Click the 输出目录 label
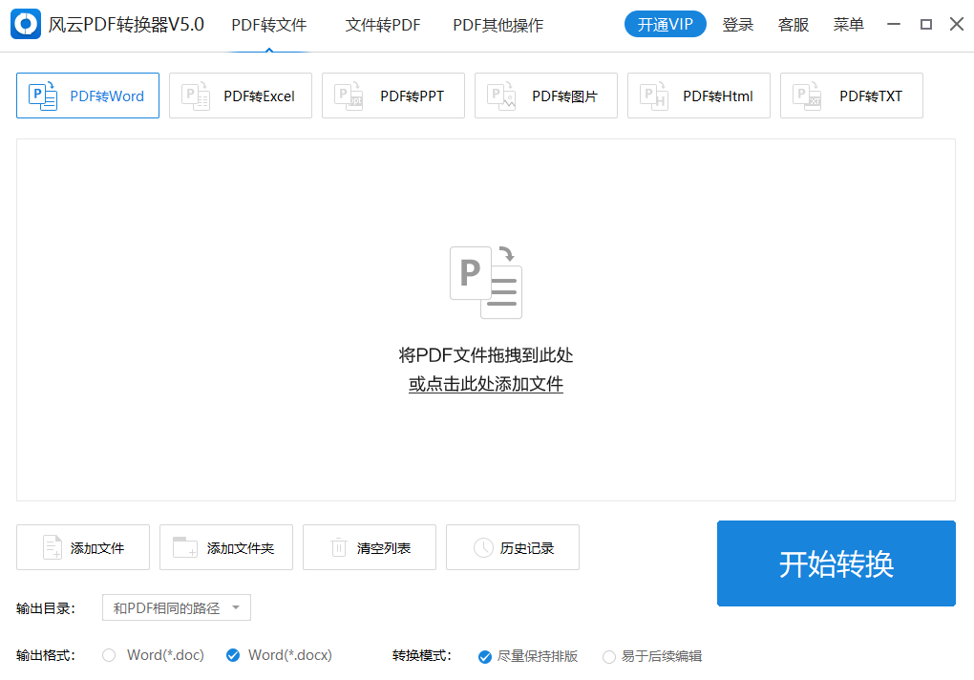 tap(45, 608)
